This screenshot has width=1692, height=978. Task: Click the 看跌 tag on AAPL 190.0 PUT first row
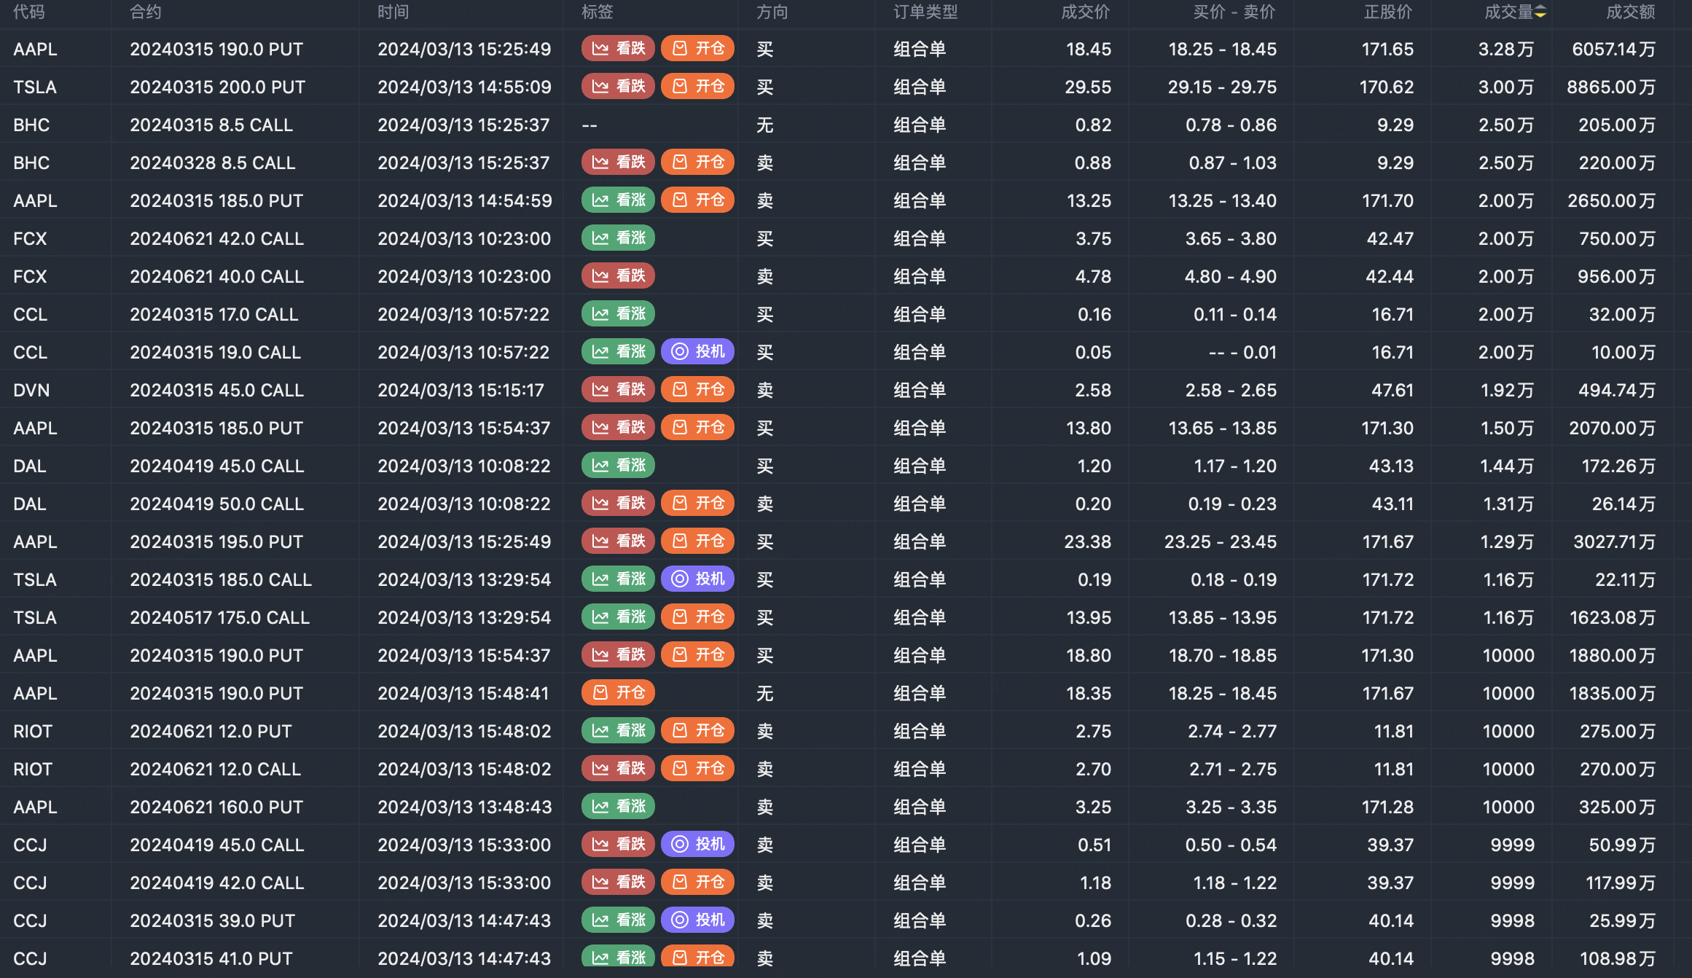tap(618, 49)
